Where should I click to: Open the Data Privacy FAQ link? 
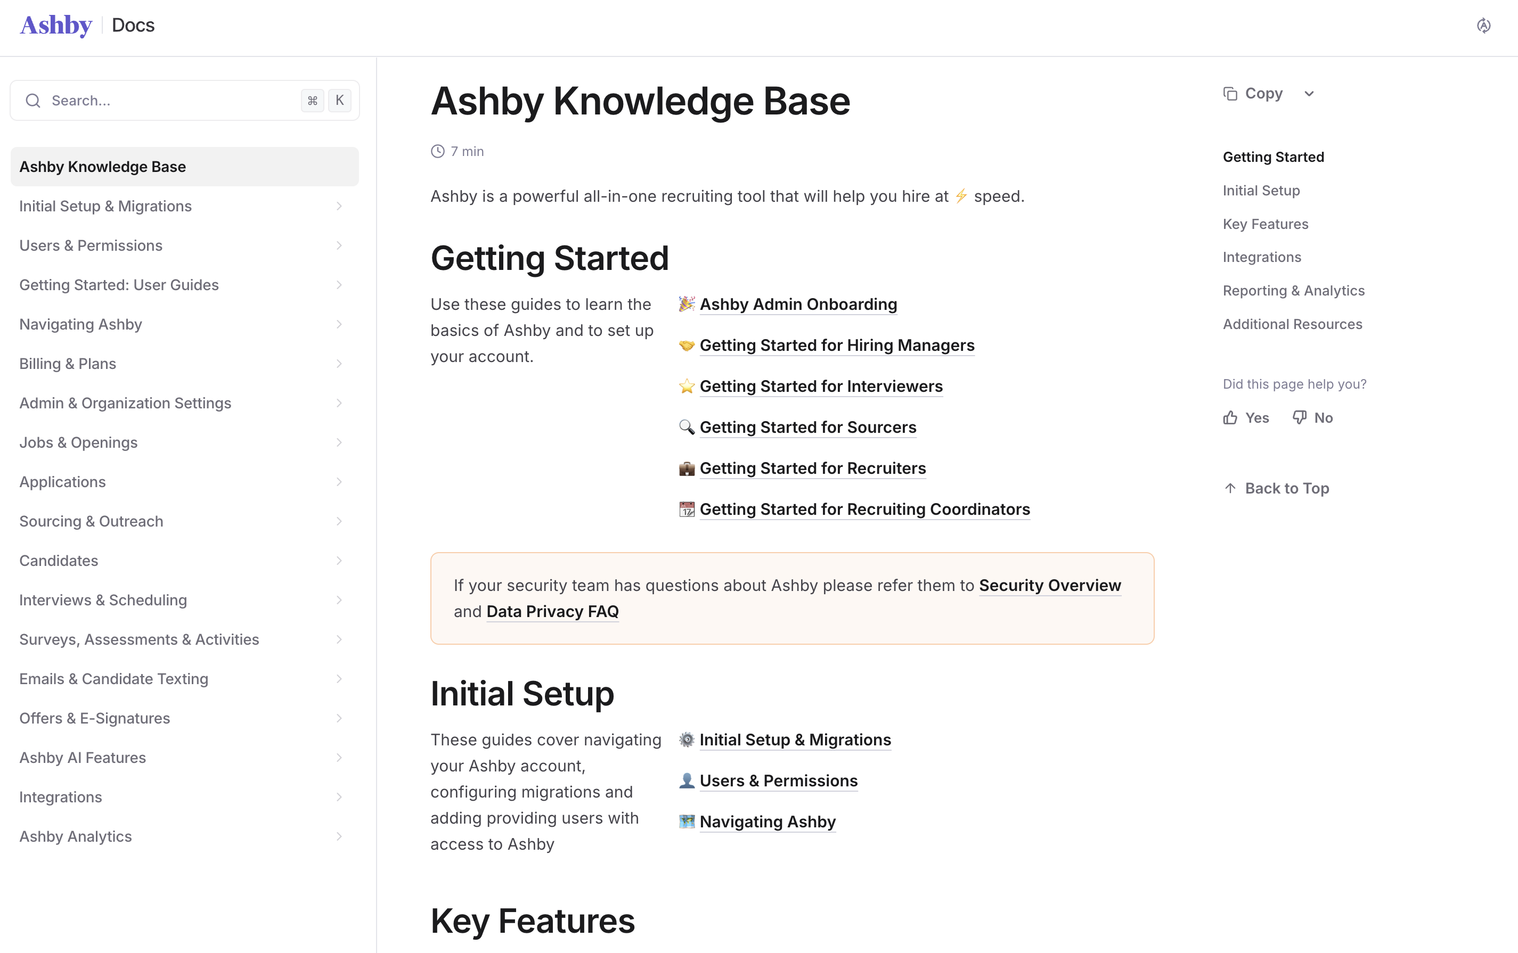coord(552,611)
